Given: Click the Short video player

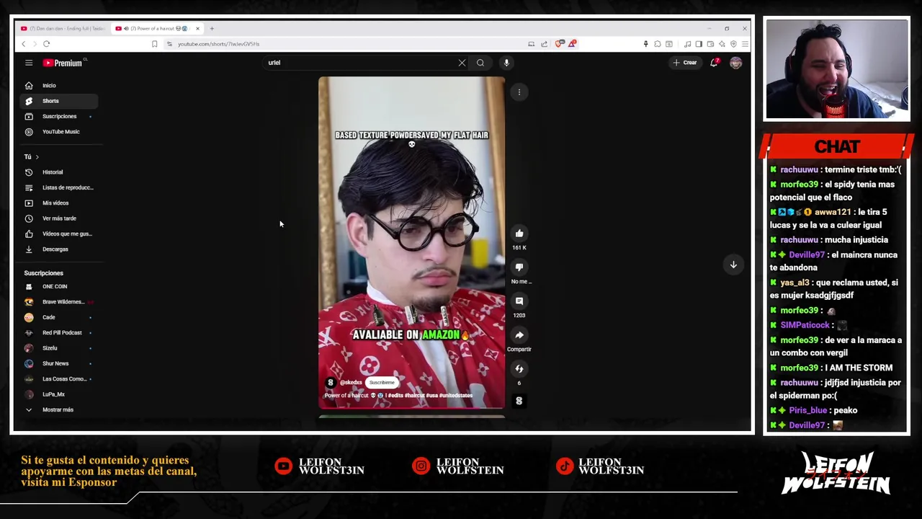Looking at the screenshot, I should click(x=412, y=243).
